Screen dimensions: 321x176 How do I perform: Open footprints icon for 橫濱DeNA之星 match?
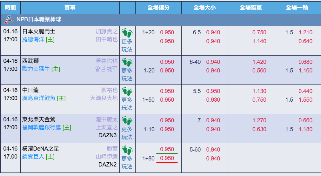pos(127,150)
